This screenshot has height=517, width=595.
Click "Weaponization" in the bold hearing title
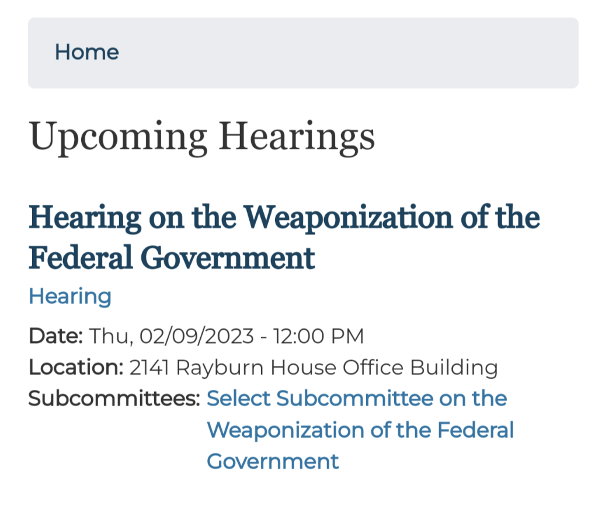(347, 217)
